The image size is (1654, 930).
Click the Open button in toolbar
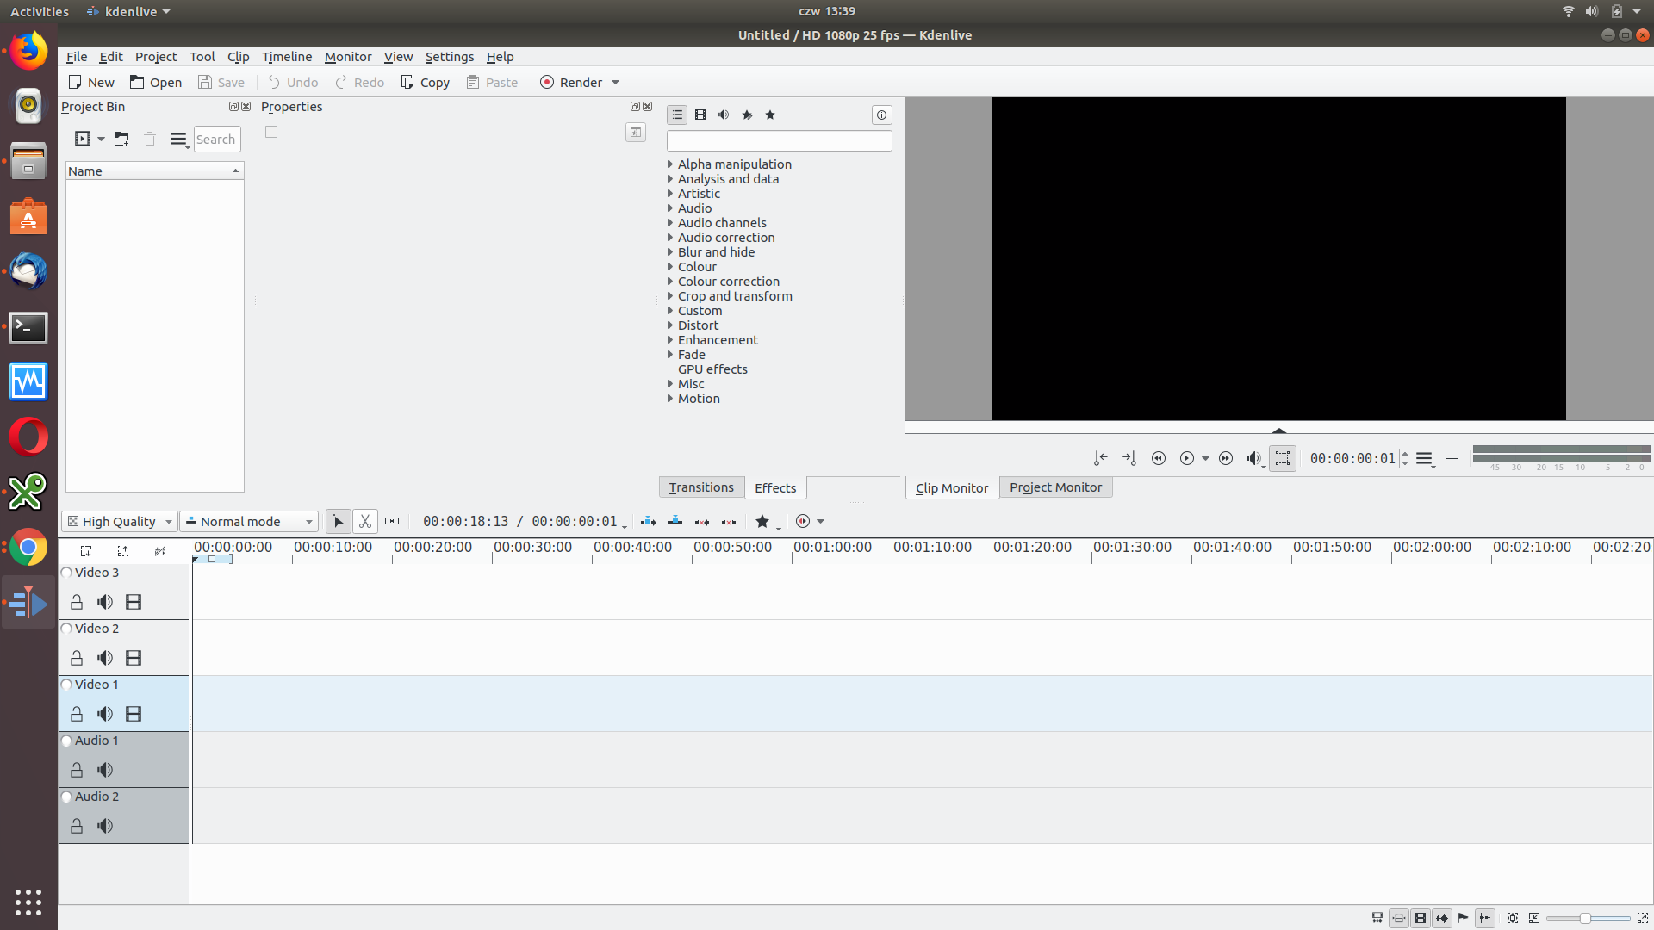pyautogui.click(x=156, y=83)
